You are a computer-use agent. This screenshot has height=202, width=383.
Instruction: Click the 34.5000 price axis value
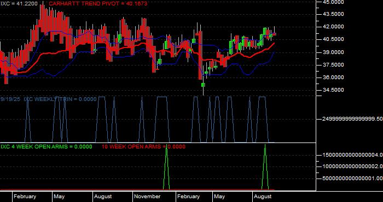(333, 90)
